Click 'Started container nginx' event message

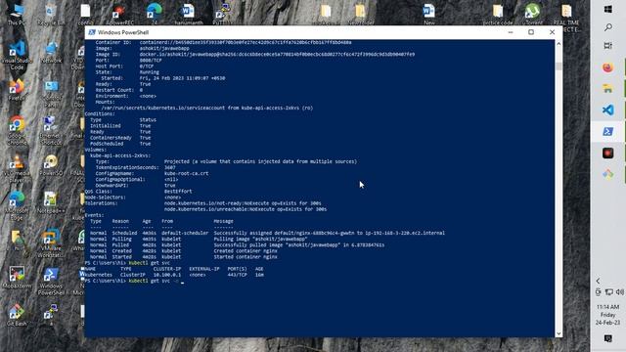(246, 257)
